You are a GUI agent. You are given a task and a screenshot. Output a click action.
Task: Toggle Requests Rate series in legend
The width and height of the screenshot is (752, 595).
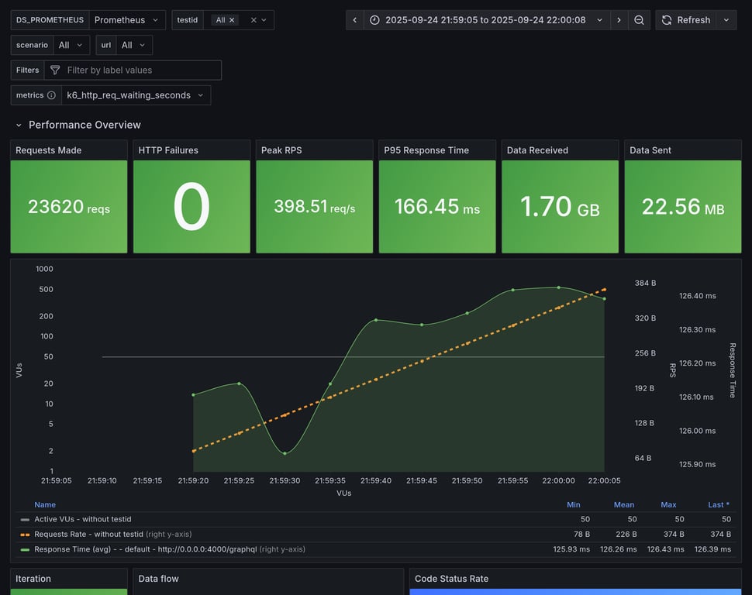tap(88, 534)
